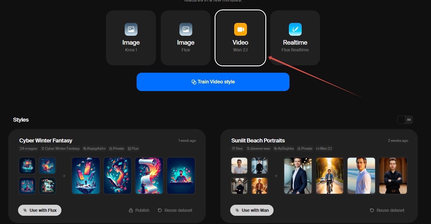Pick the Realtime Flux Realtime card
Screen dimensions: 431x224
pos(295,38)
